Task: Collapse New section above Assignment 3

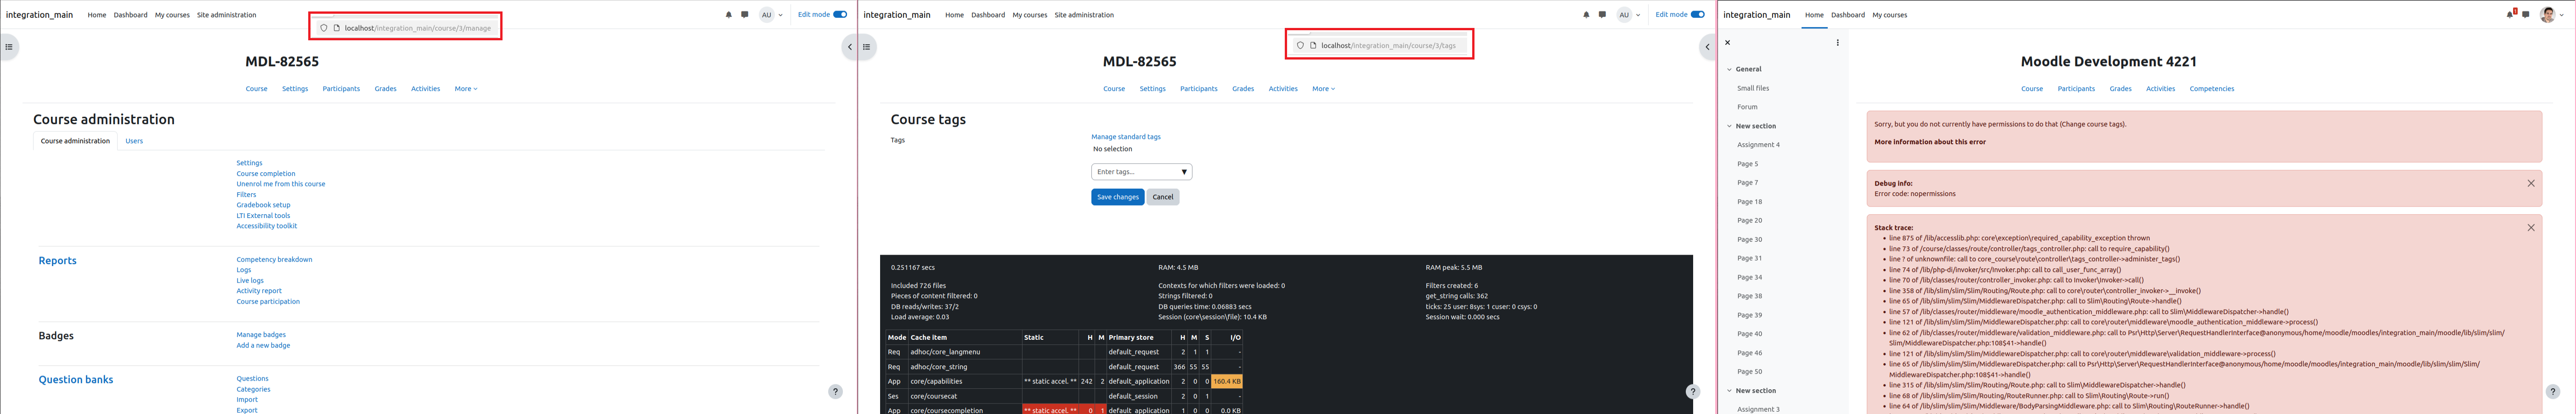Action: tap(1729, 390)
